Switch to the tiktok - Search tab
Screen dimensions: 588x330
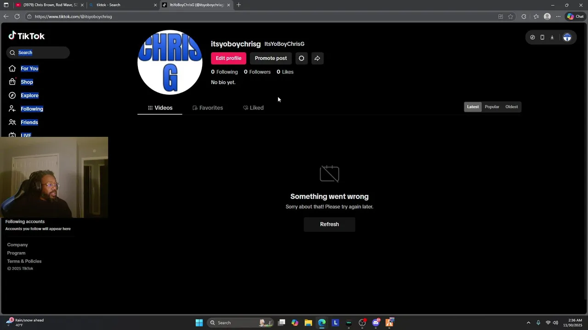[x=123, y=5]
